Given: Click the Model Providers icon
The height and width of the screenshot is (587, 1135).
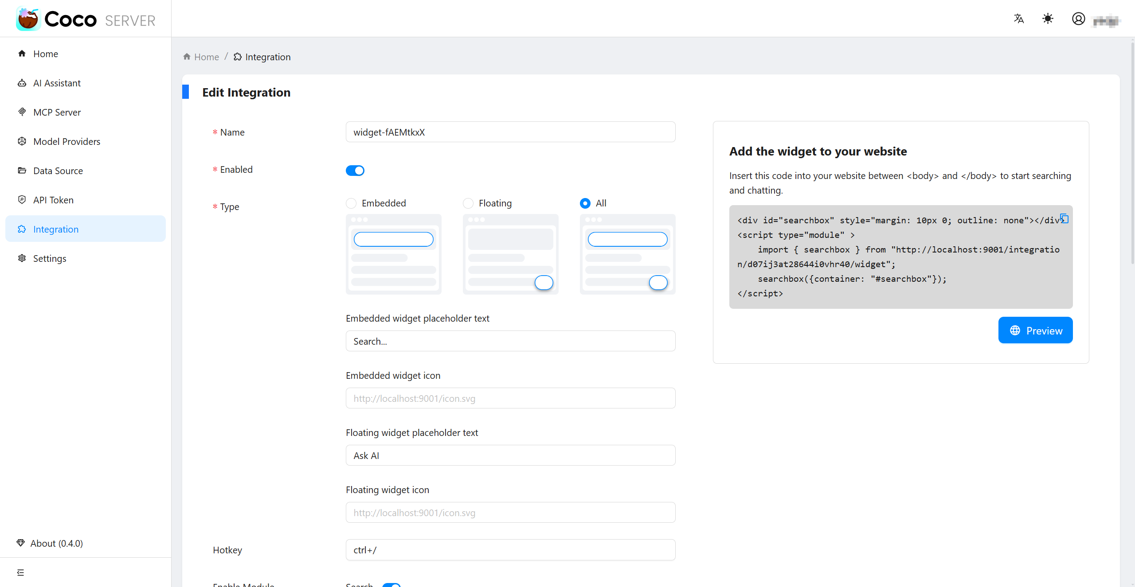Looking at the screenshot, I should tap(22, 141).
